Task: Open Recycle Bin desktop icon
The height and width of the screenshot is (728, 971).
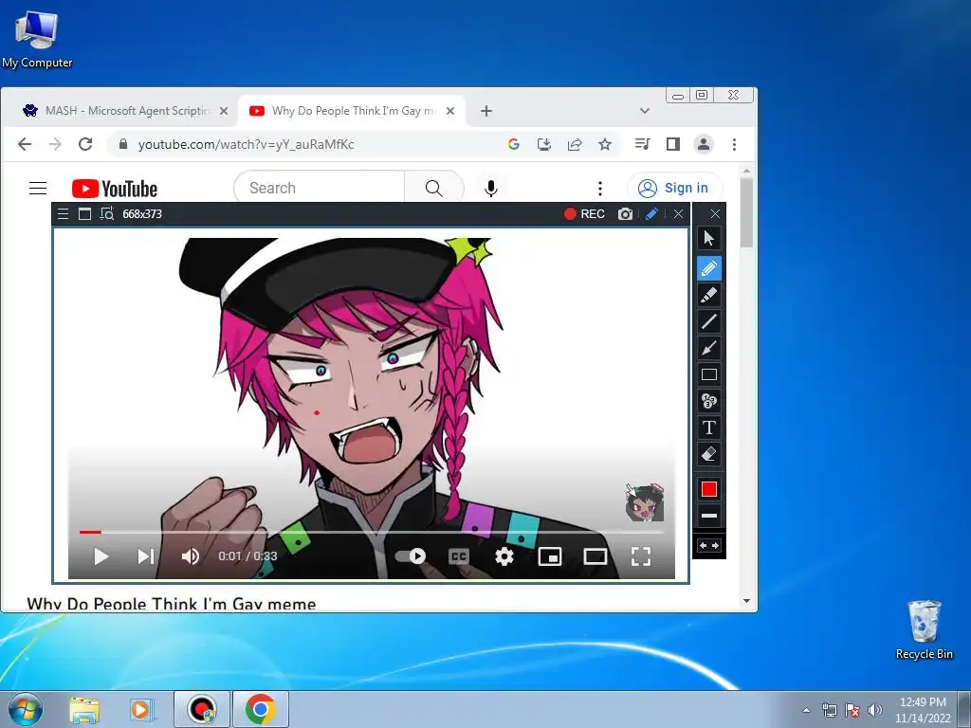Action: coord(924,629)
